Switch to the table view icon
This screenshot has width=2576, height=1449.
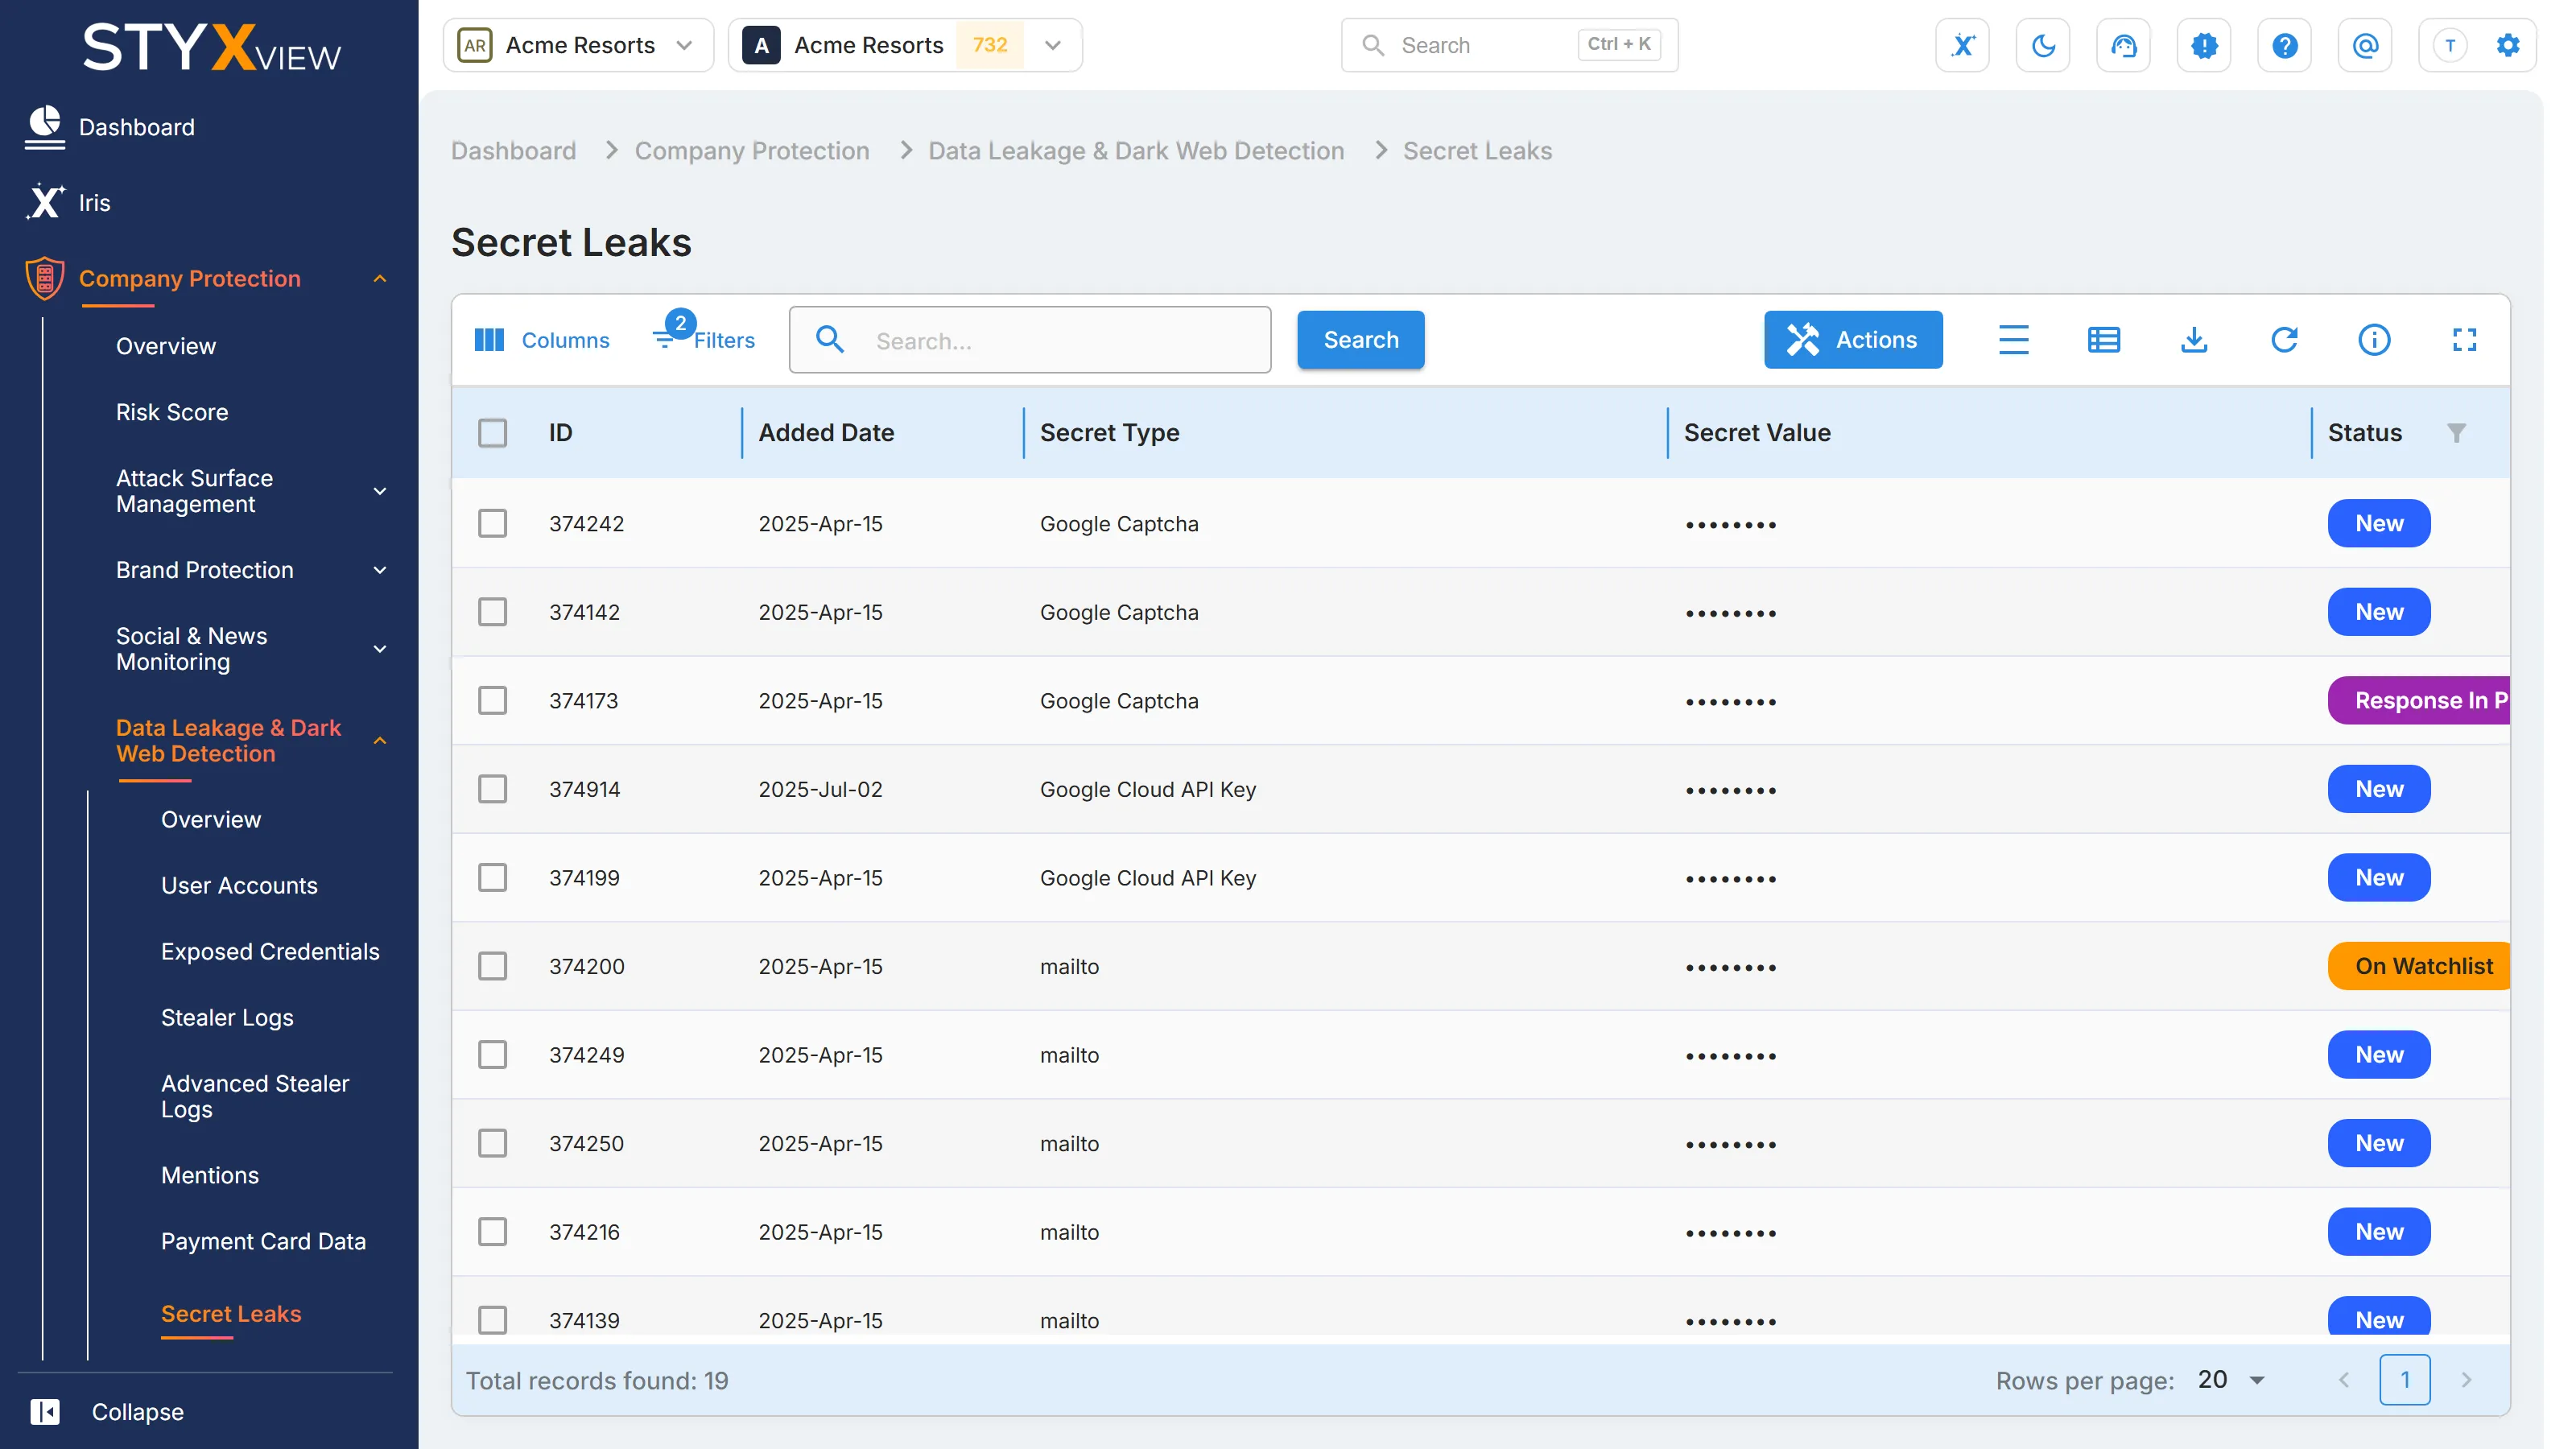pos(2103,340)
